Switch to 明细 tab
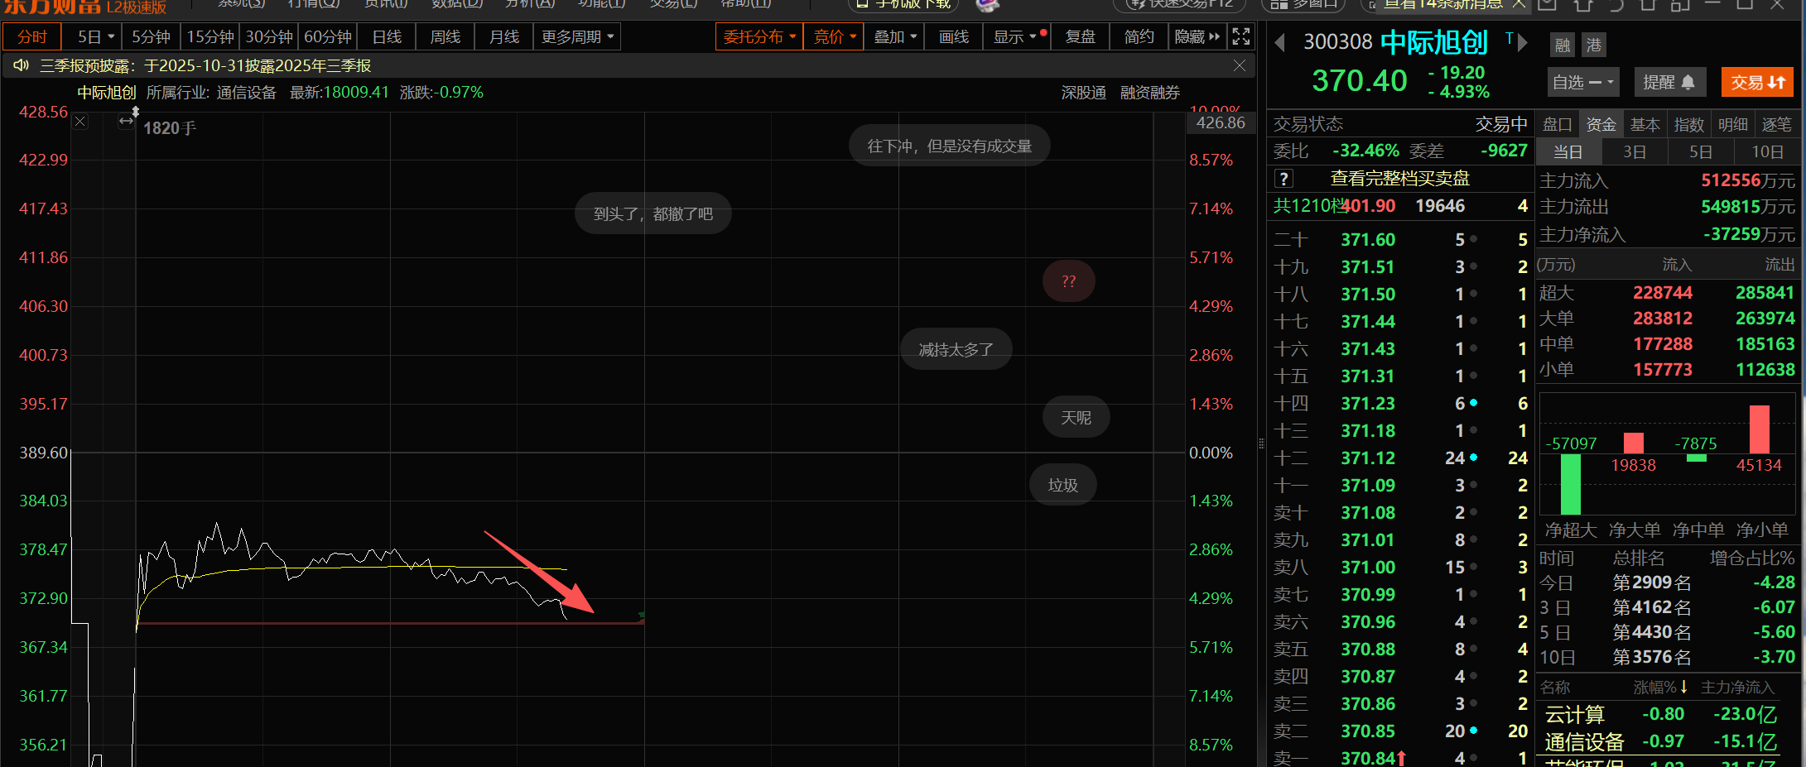Image resolution: width=1806 pixels, height=767 pixels. (x=1732, y=124)
